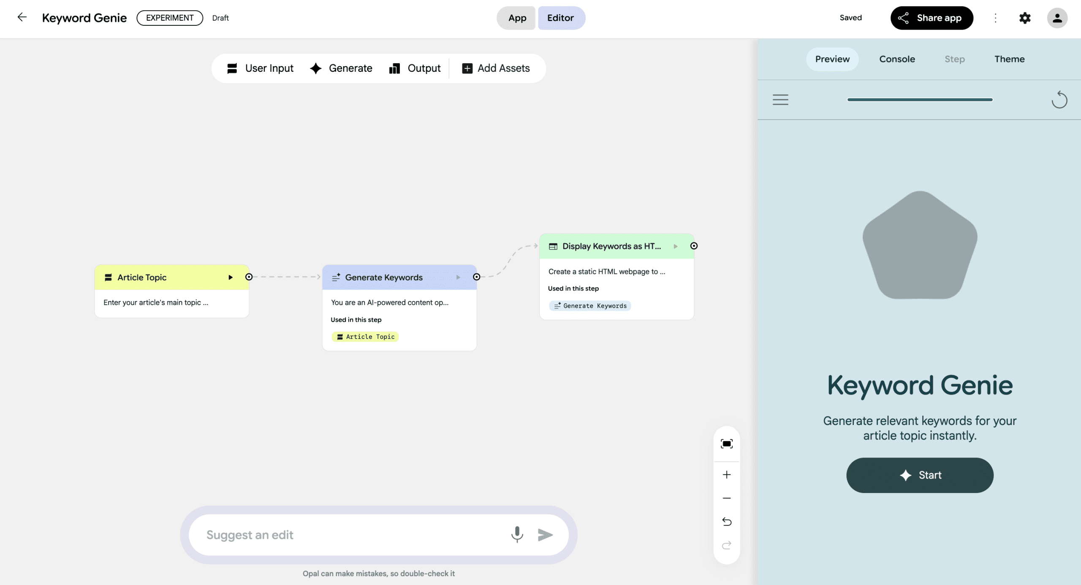The image size is (1081, 585).
Task: Add a User Input step
Action: click(x=261, y=68)
